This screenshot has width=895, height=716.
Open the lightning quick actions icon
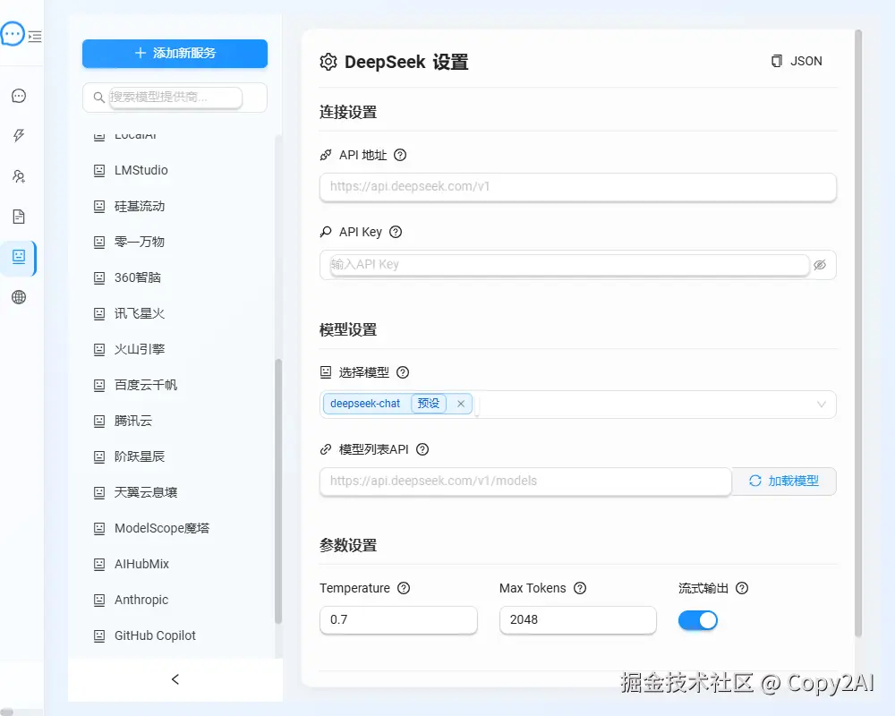click(19, 135)
